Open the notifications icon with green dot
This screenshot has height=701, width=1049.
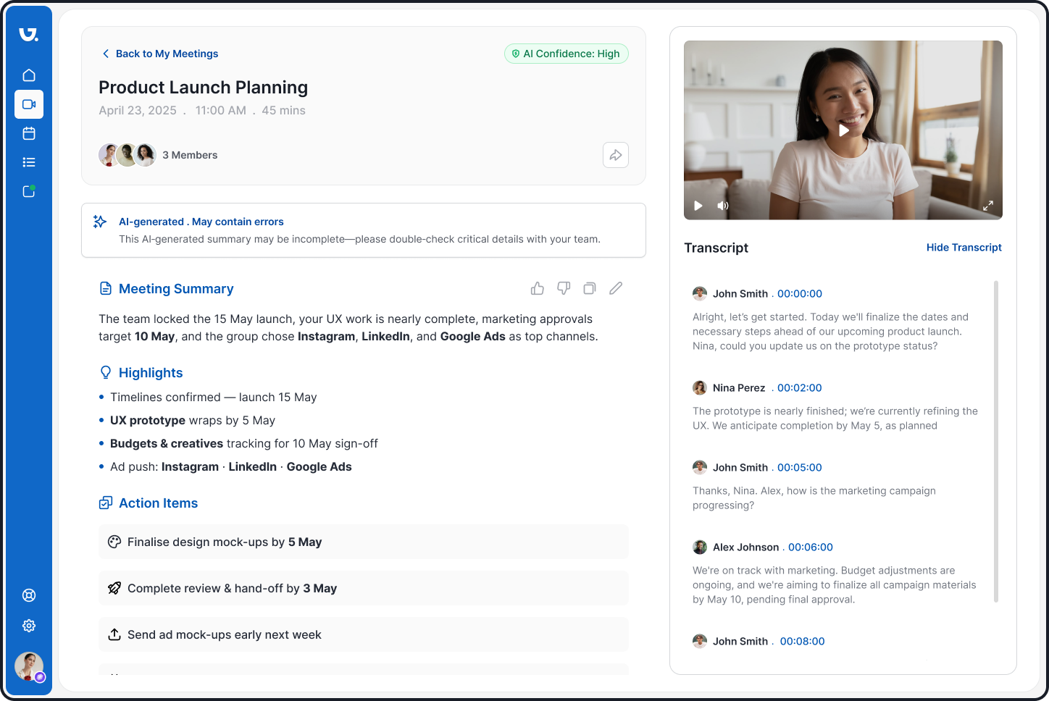tap(29, 191)
